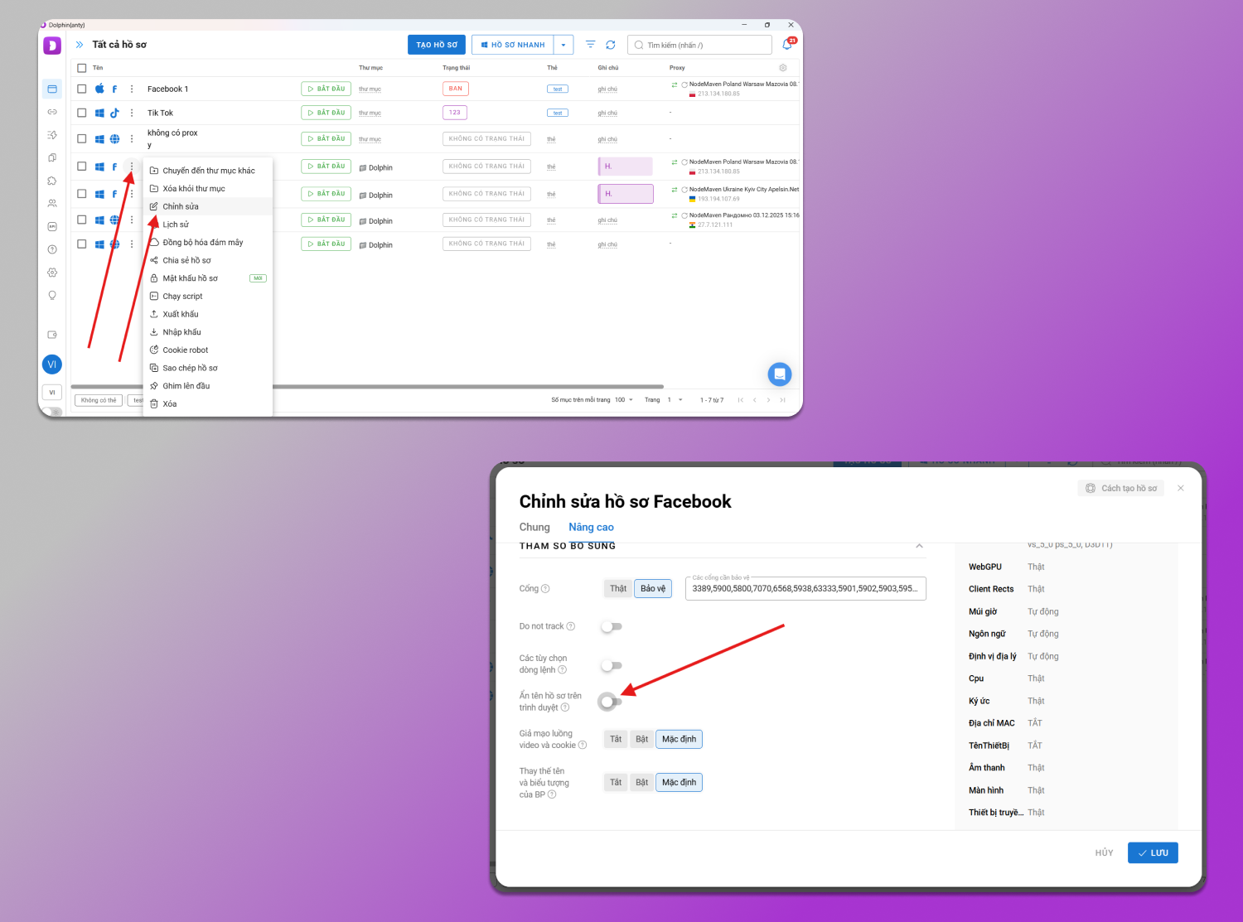Click the refresh profiles icon
This screenshot has height=922, width=1243.
[611, 45]
